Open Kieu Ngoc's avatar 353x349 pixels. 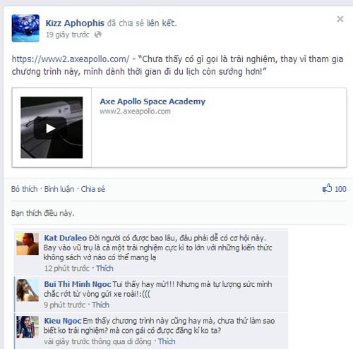28,327
